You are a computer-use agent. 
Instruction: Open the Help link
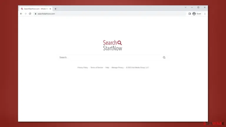(107, 68)
